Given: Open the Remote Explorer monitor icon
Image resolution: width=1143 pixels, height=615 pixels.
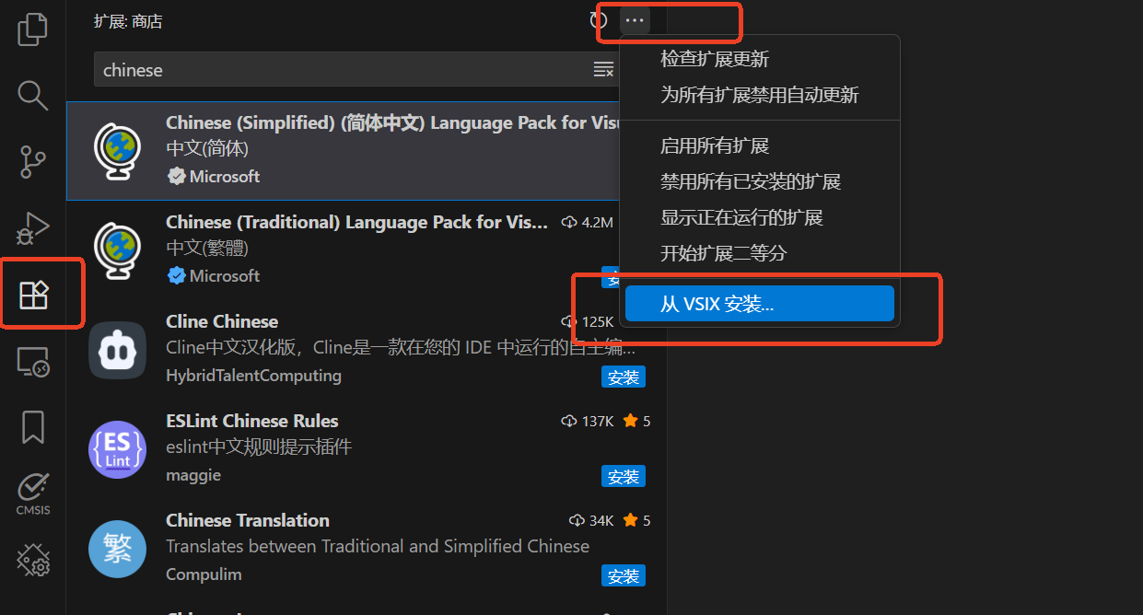Looking at the screenshot, I should [x=33, y=362].
